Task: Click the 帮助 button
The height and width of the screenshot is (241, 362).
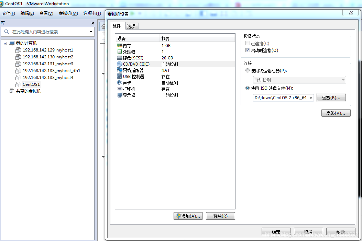Action: (341, 231)
